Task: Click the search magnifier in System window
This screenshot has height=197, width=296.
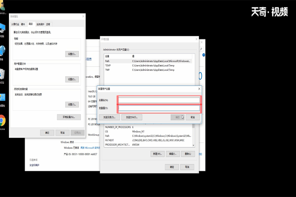Action: 201,49
